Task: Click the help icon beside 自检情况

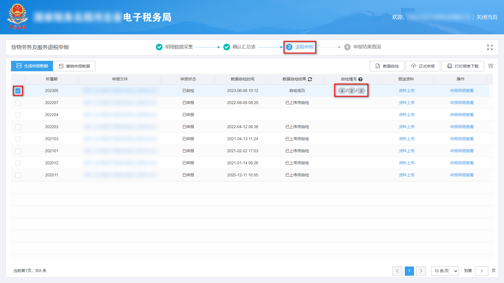Action: click(x=361, y=79)
